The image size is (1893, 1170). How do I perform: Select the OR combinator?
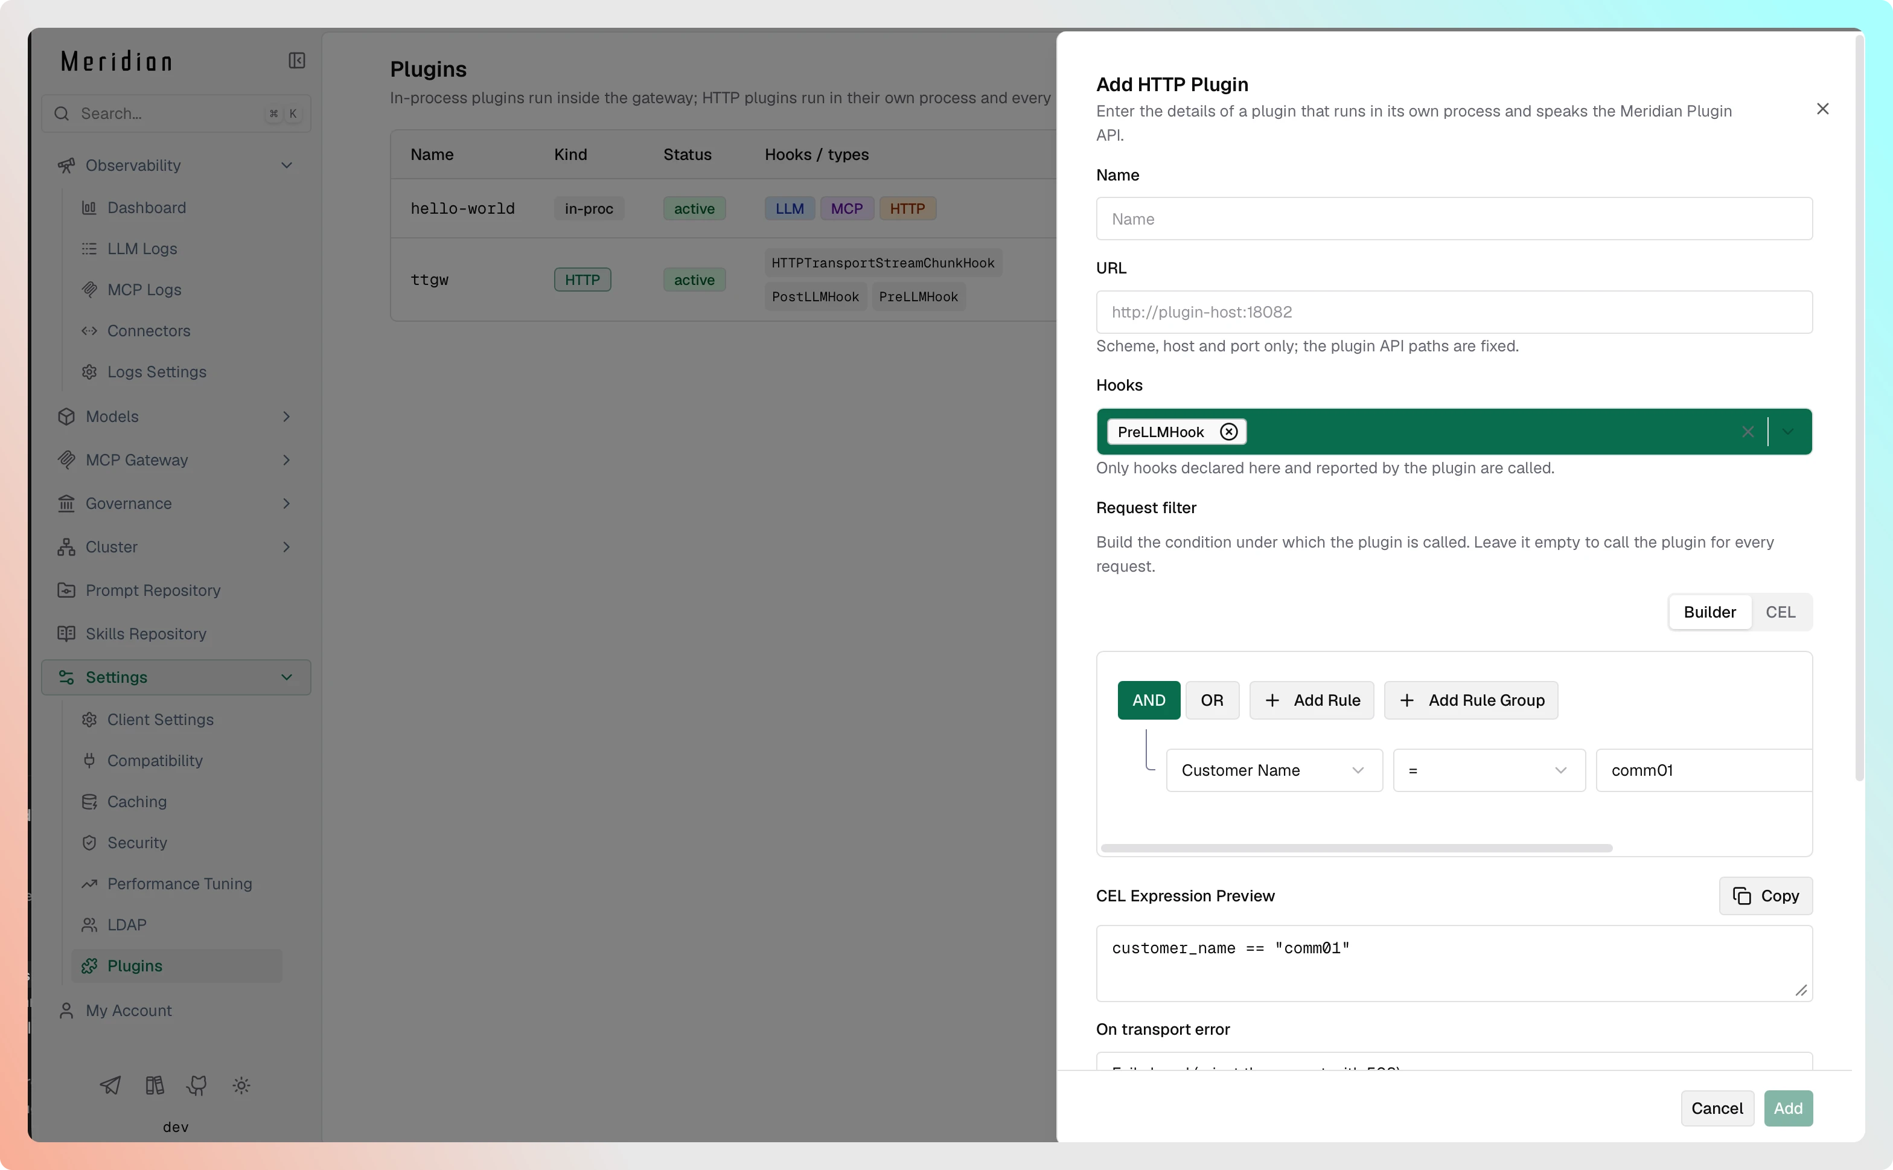(1212, 700)
